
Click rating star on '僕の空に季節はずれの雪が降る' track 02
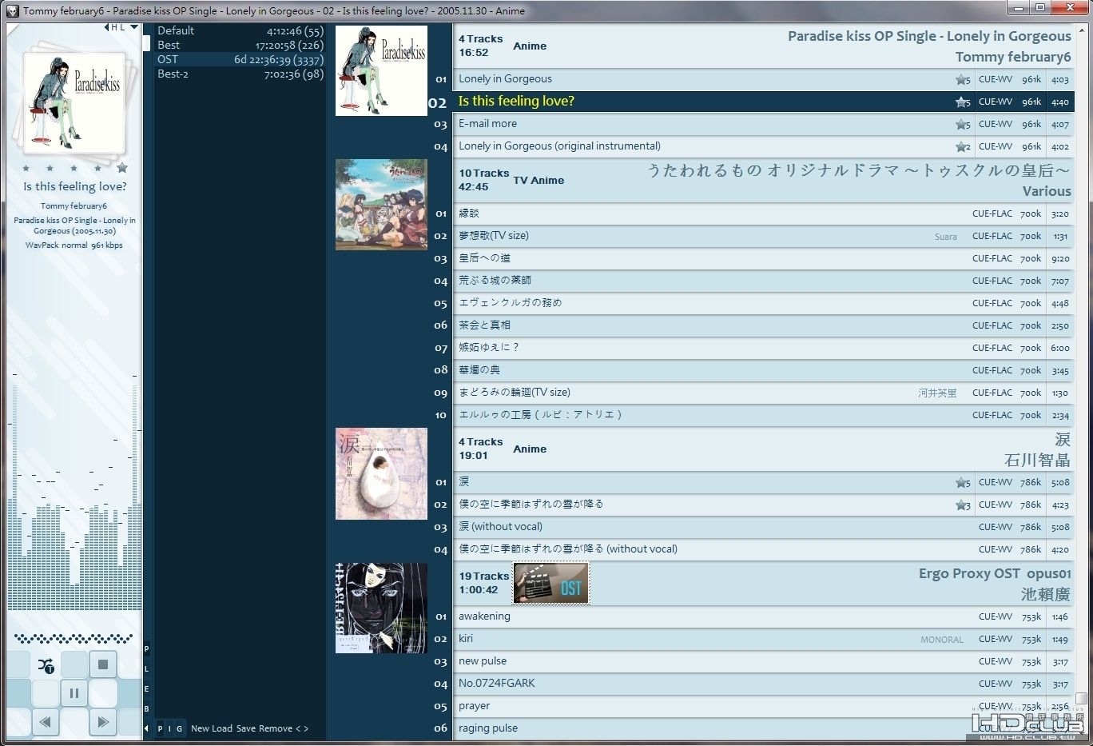pyautogui.click(x=962, y=505)
